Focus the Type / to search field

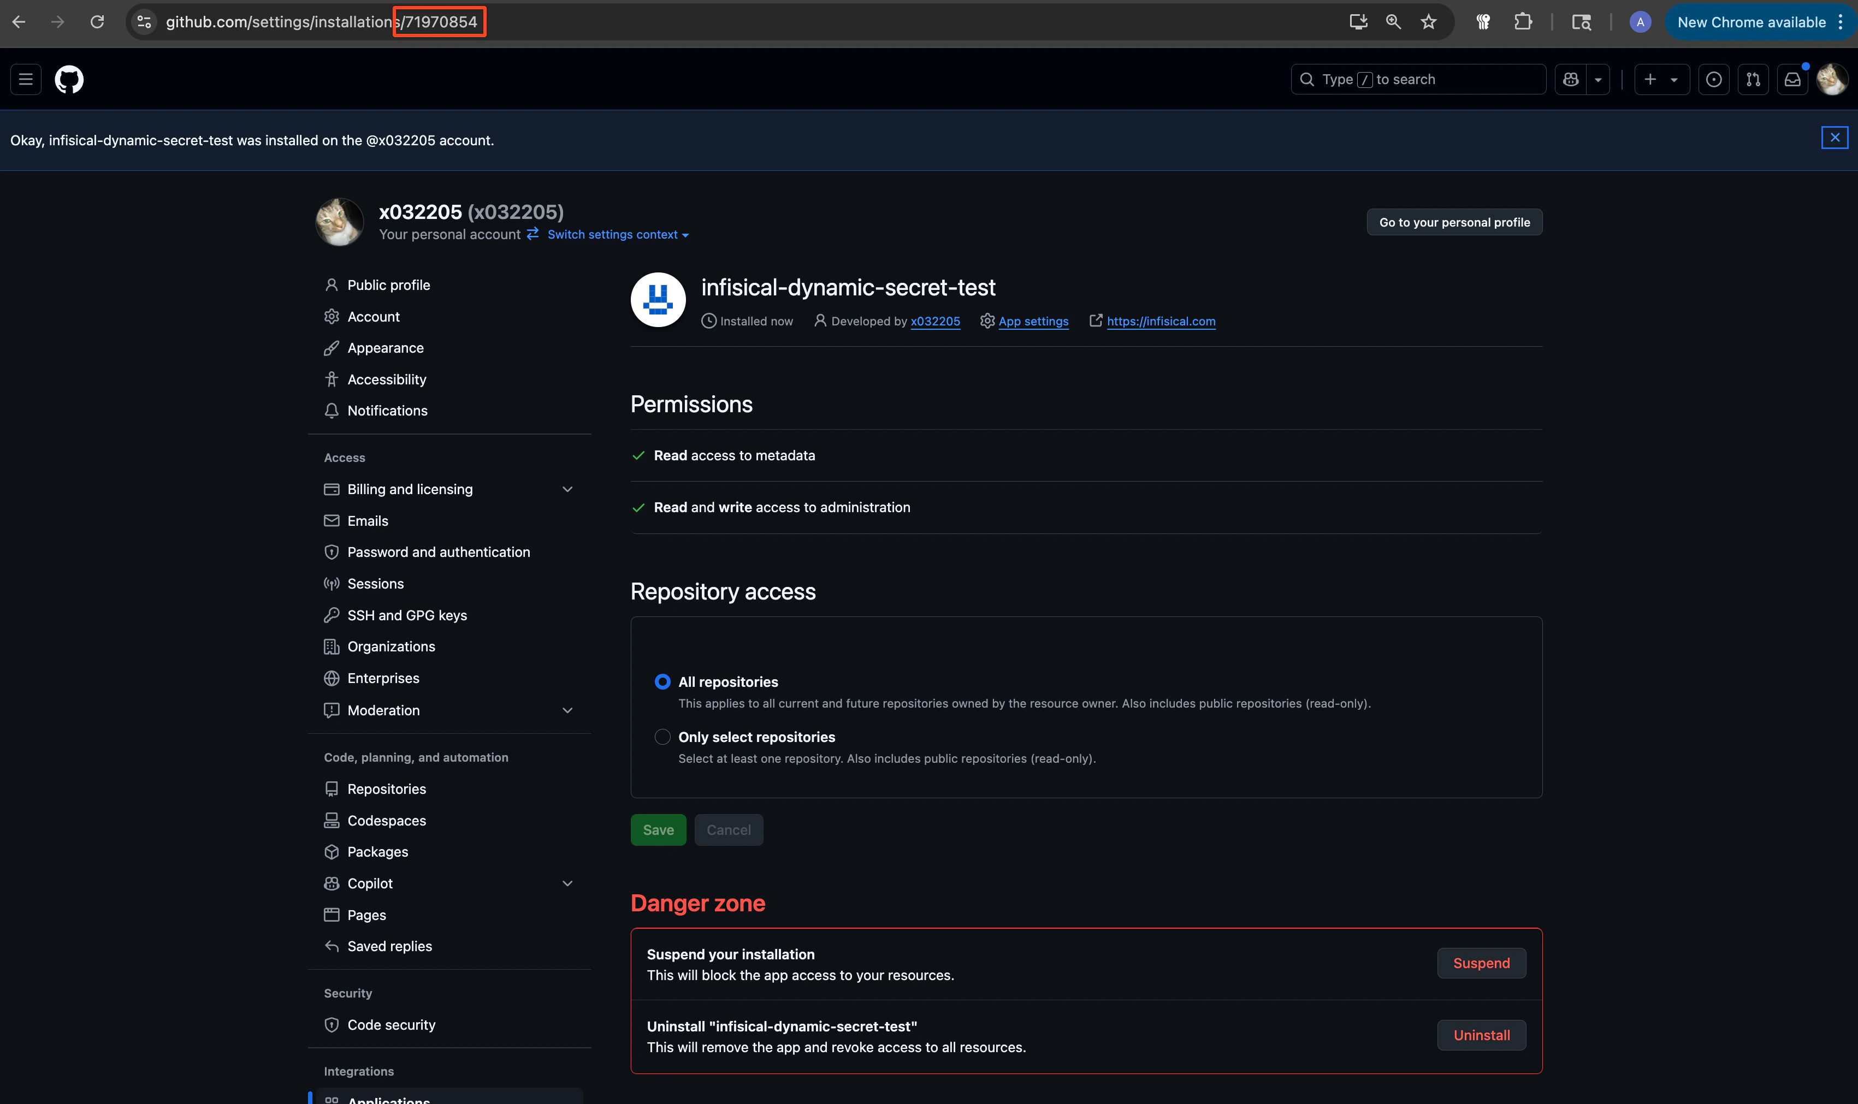point(1418,80)
